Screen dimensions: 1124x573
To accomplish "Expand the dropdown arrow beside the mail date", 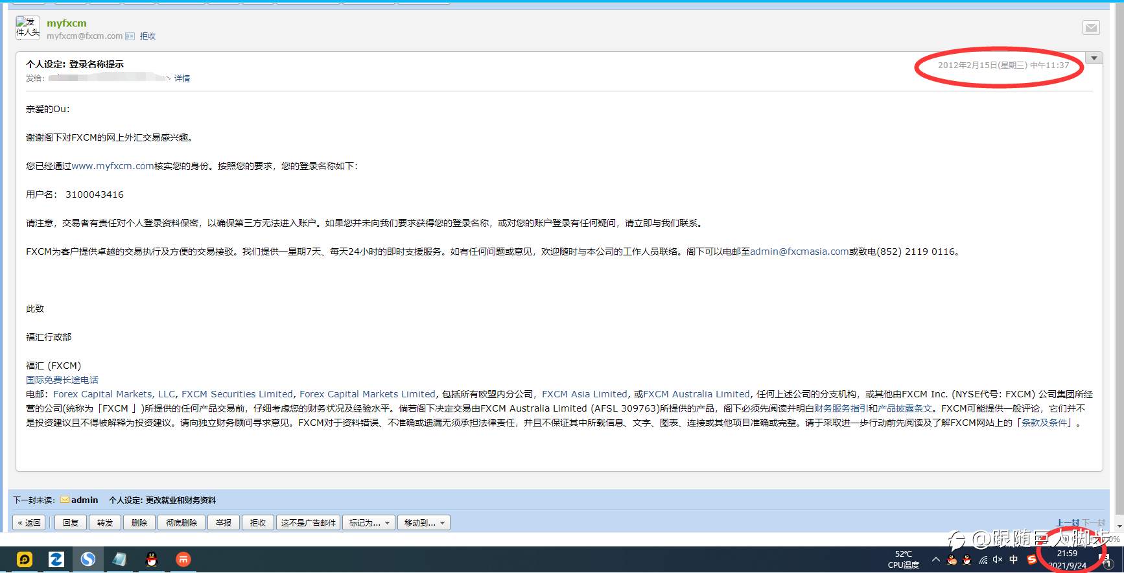I will (x=1094, y=58).
